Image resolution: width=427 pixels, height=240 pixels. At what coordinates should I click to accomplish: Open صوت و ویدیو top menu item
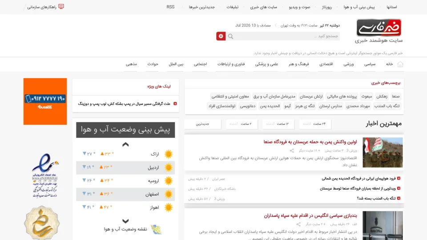(299, 7)
